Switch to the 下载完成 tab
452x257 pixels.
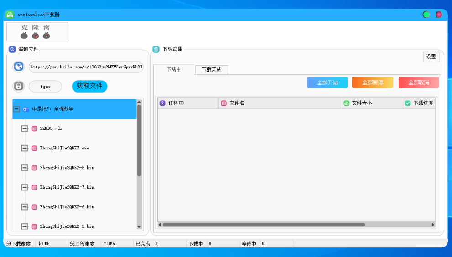click(x=211, y=70)
